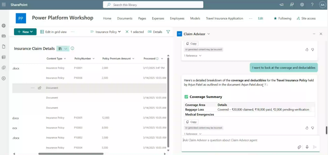Open the filter funnel icon
This screenshot has width=328, height=155.
[168, 32]
